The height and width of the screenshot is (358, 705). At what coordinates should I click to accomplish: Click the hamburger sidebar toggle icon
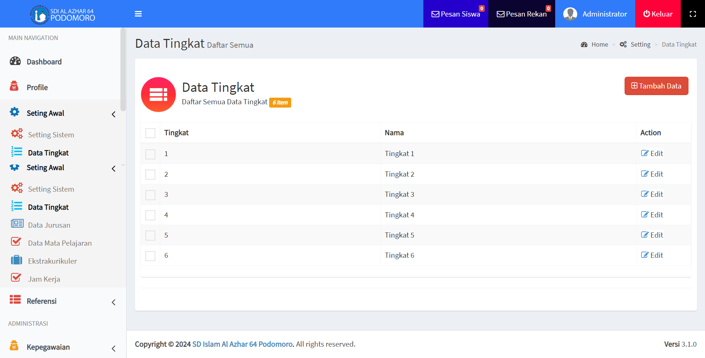(138, 14)
